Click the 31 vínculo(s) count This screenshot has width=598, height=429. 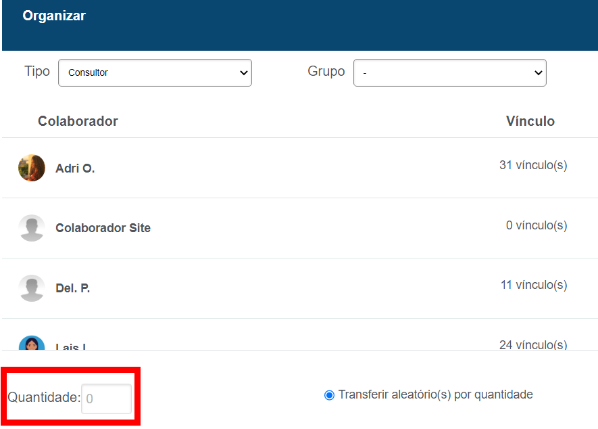pyautogui.click(x=532, y=165)
